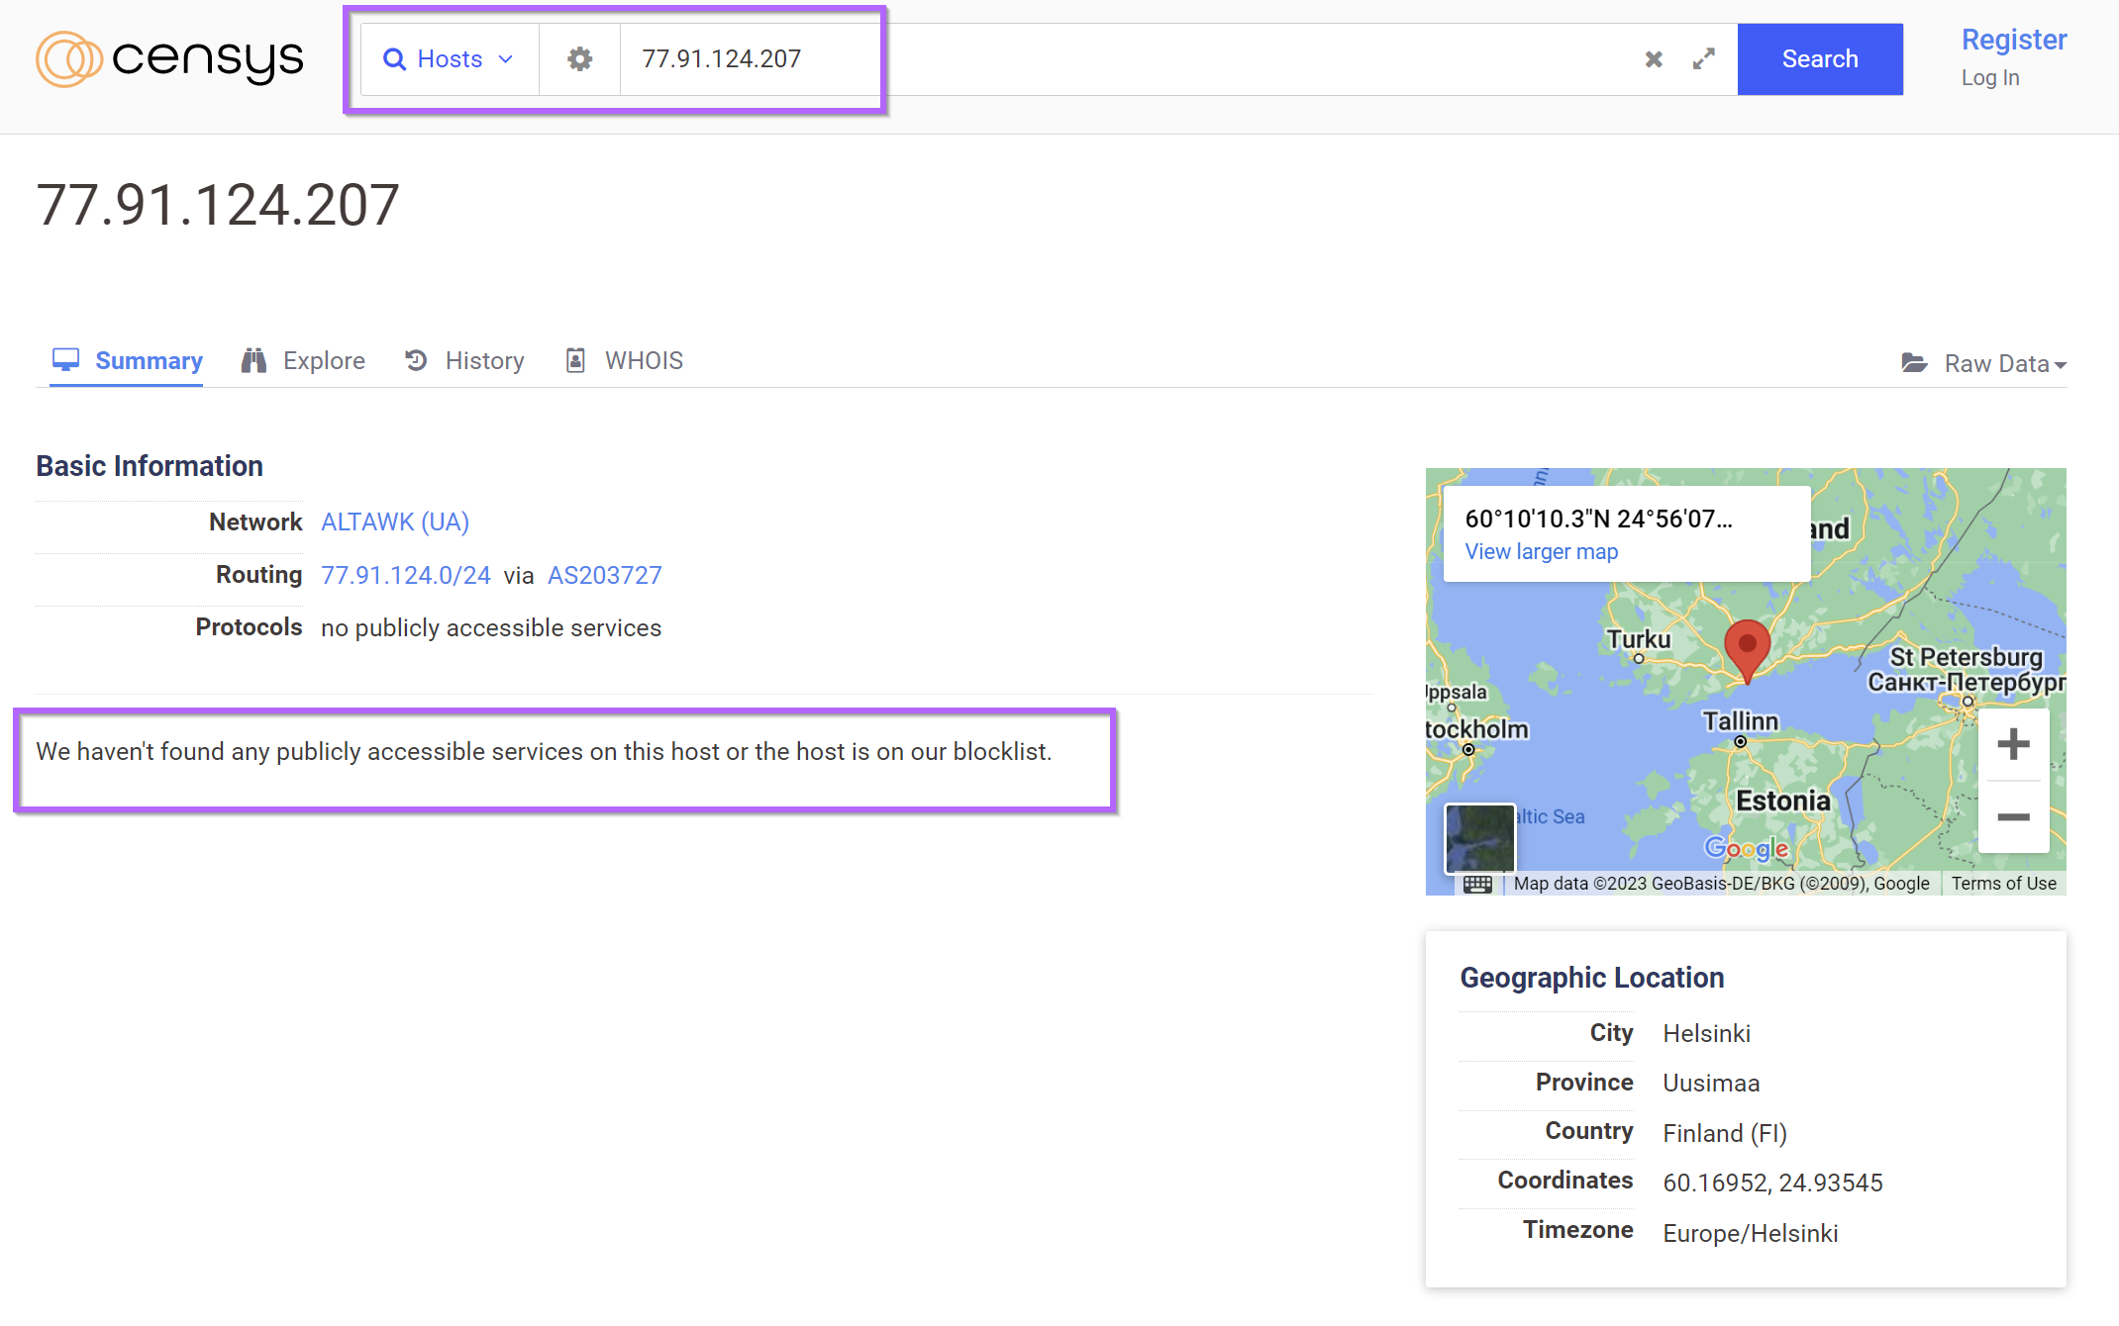Zoom out on the map
The width and height of the screenshot is (2119, 1326).
pos(2012,817)
